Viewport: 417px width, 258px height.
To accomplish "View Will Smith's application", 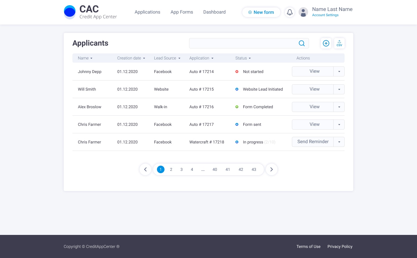I will click(x=313, y=89).
